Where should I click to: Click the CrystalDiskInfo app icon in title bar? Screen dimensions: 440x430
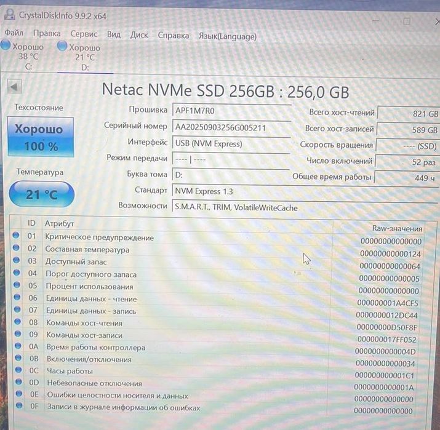(10, 14)
